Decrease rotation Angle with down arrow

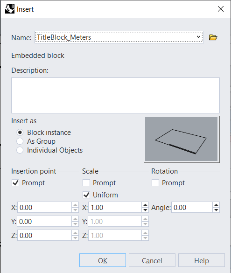click(x=216, y=210)
